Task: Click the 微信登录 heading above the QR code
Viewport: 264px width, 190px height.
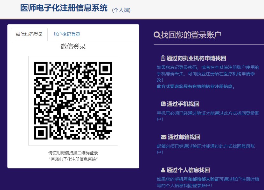Action: click(73, 47)
